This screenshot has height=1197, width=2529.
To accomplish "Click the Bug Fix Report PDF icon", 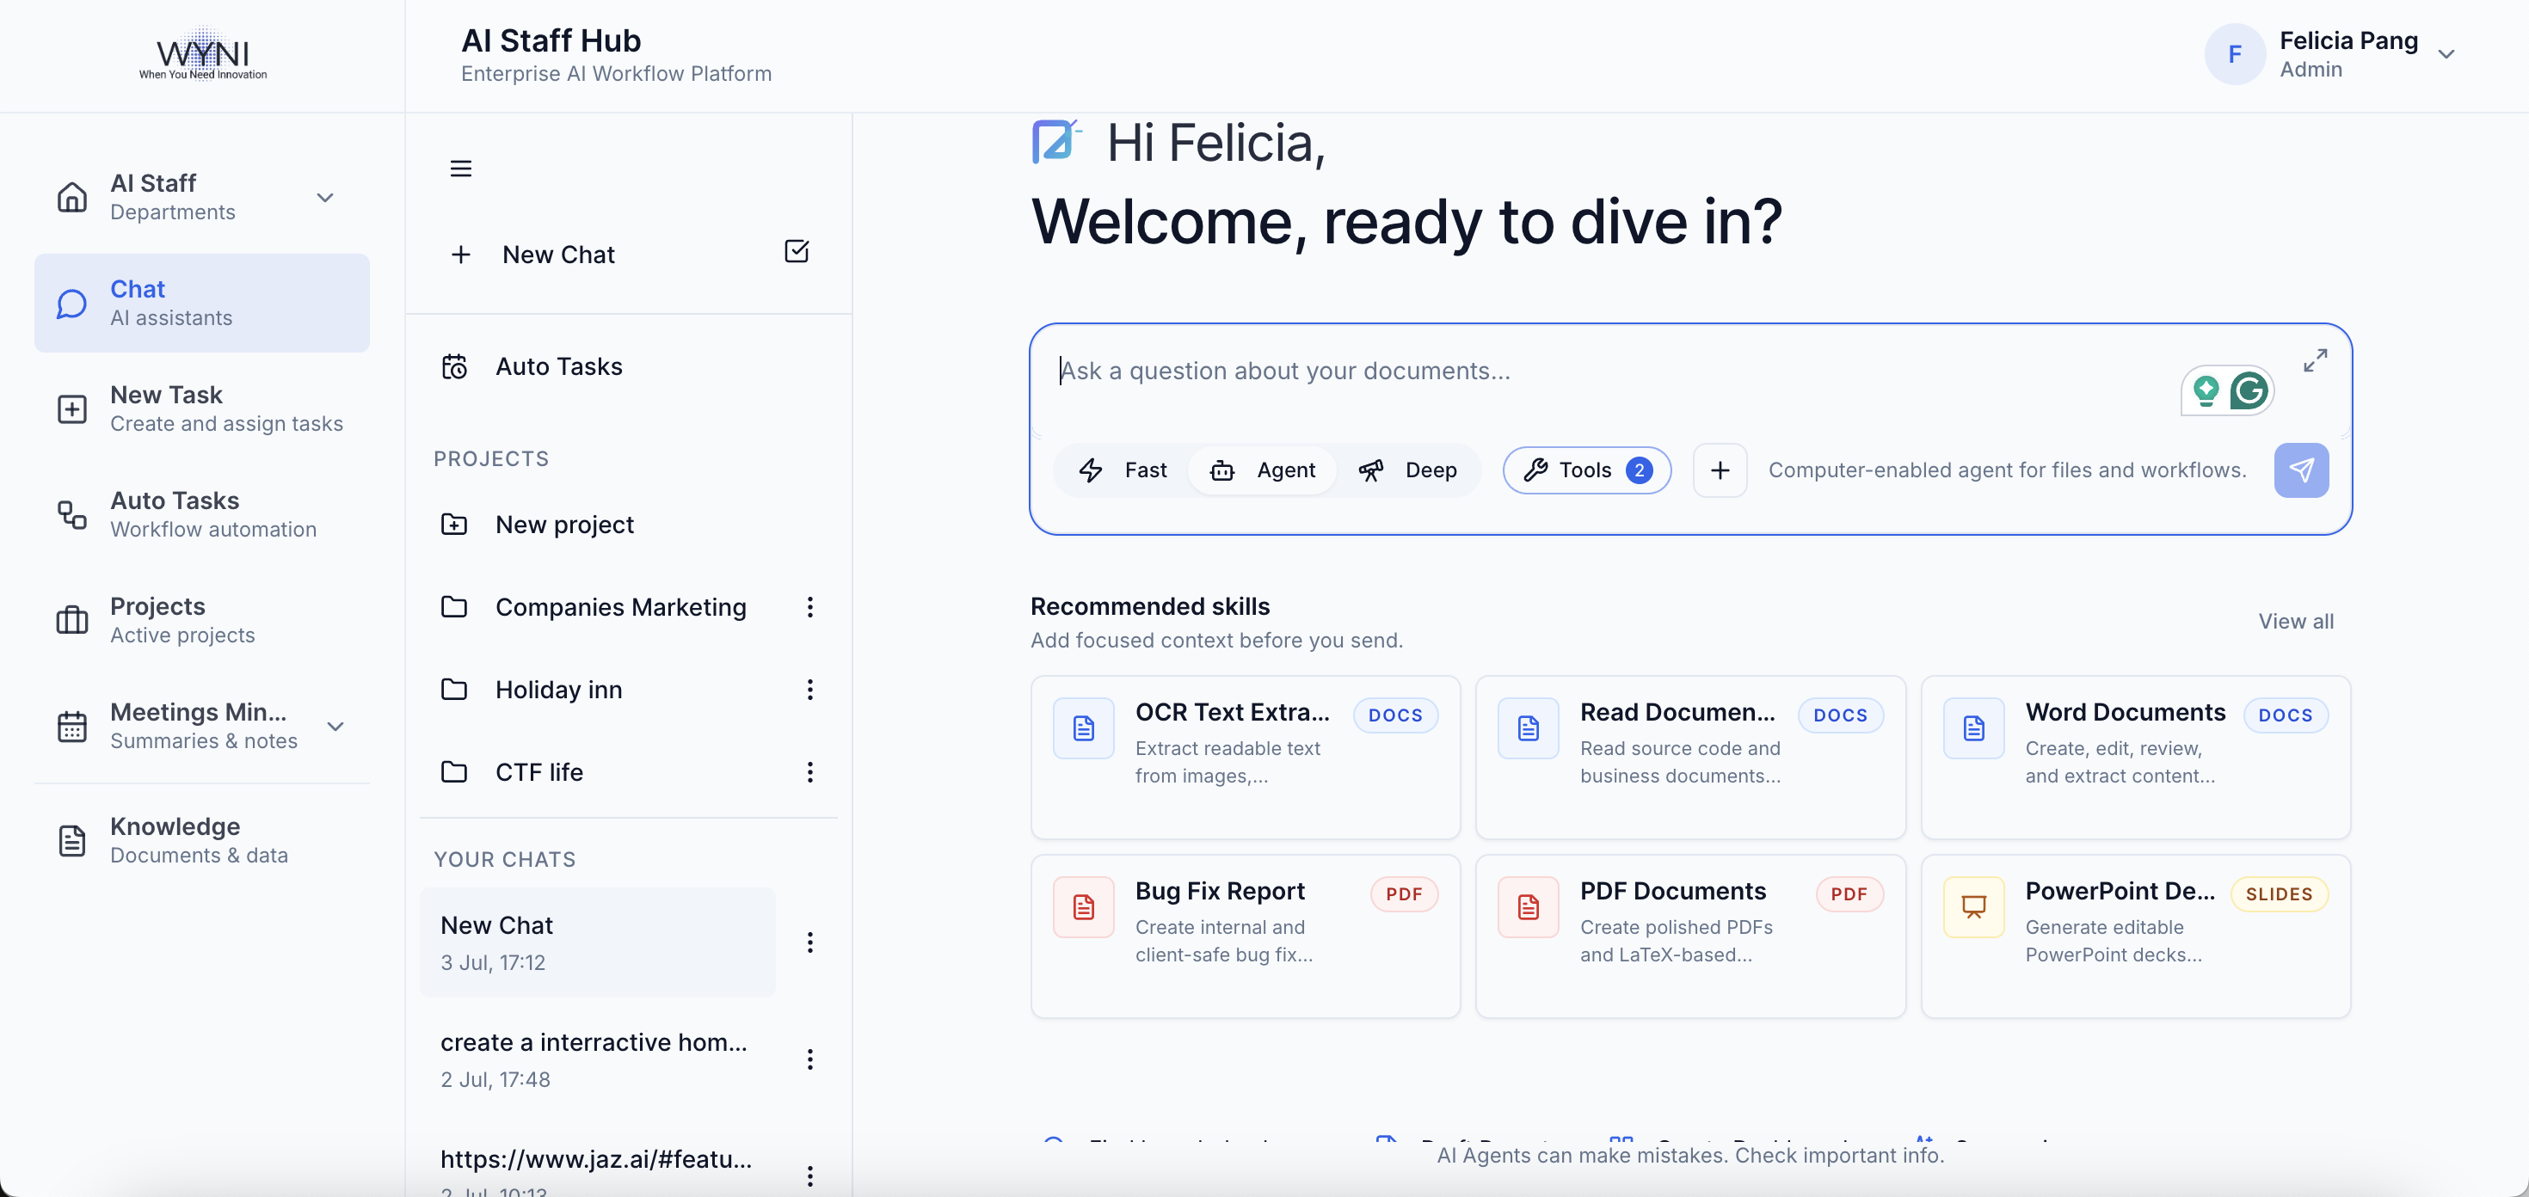I will [x=1084, y=906].
